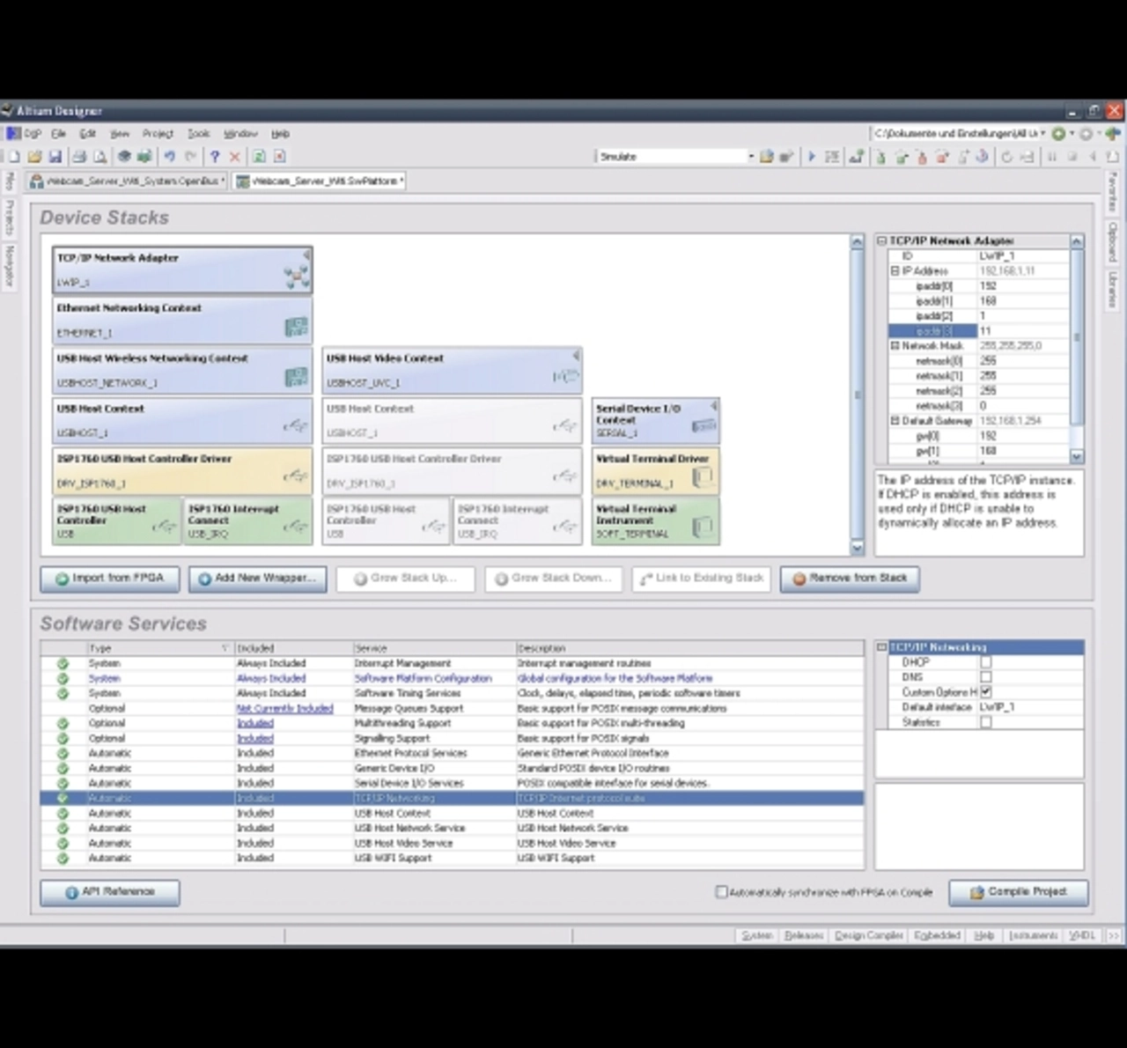Click the graduation cap toolbar icon
The image size is (1127, 1048).
point(124,157)
